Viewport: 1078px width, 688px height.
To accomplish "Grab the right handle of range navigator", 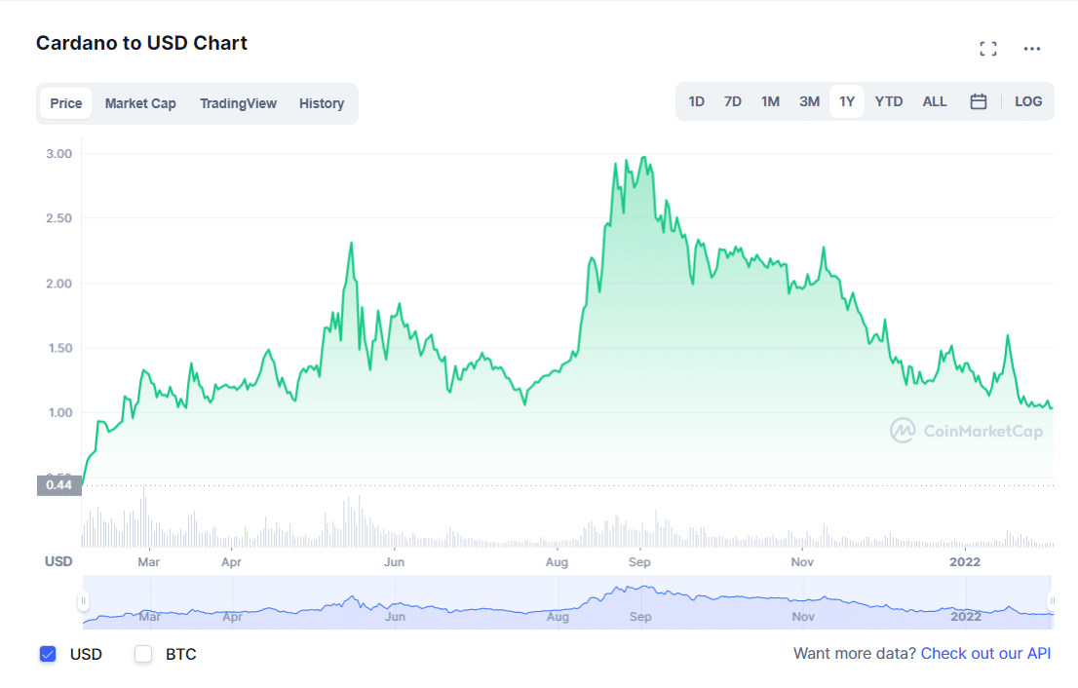I will pos(1051,601).
